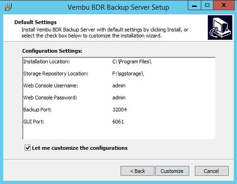Image resolution: width=237 pixels, height=184 pixels.
Task: Maximize the setup window
Action: pyautogui.click(x=207, y=6)
